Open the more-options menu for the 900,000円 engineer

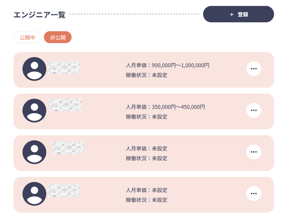(254, 69)
